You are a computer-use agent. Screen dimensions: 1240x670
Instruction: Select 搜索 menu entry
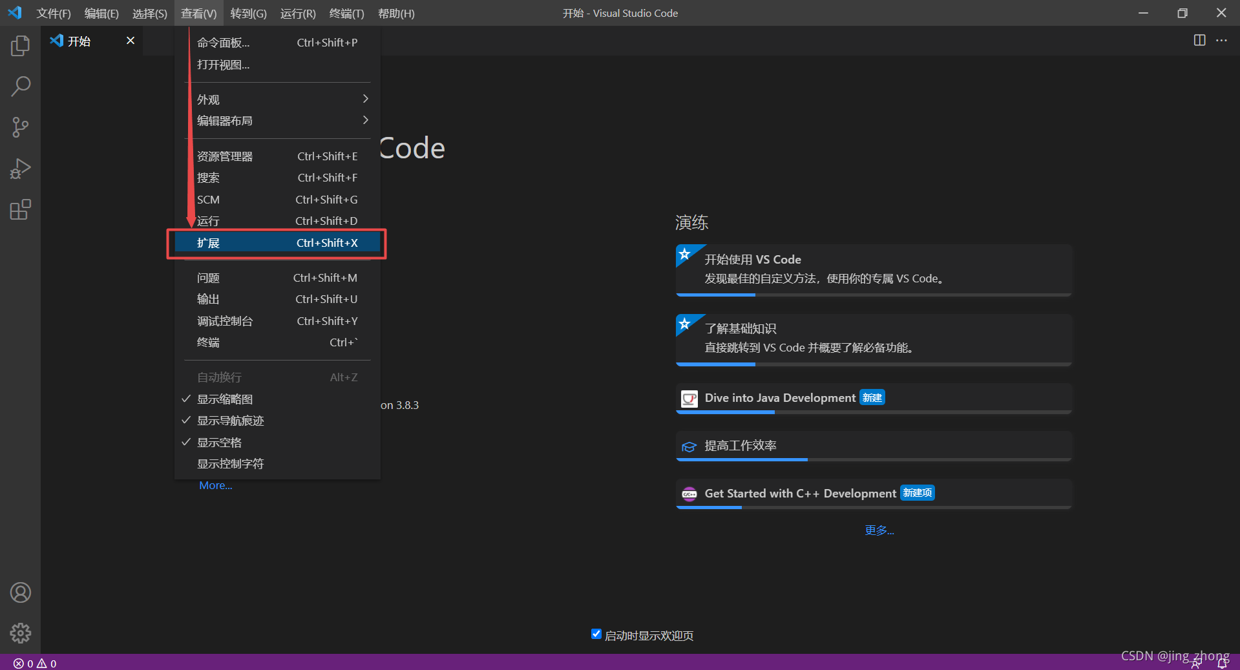[277, 178]
